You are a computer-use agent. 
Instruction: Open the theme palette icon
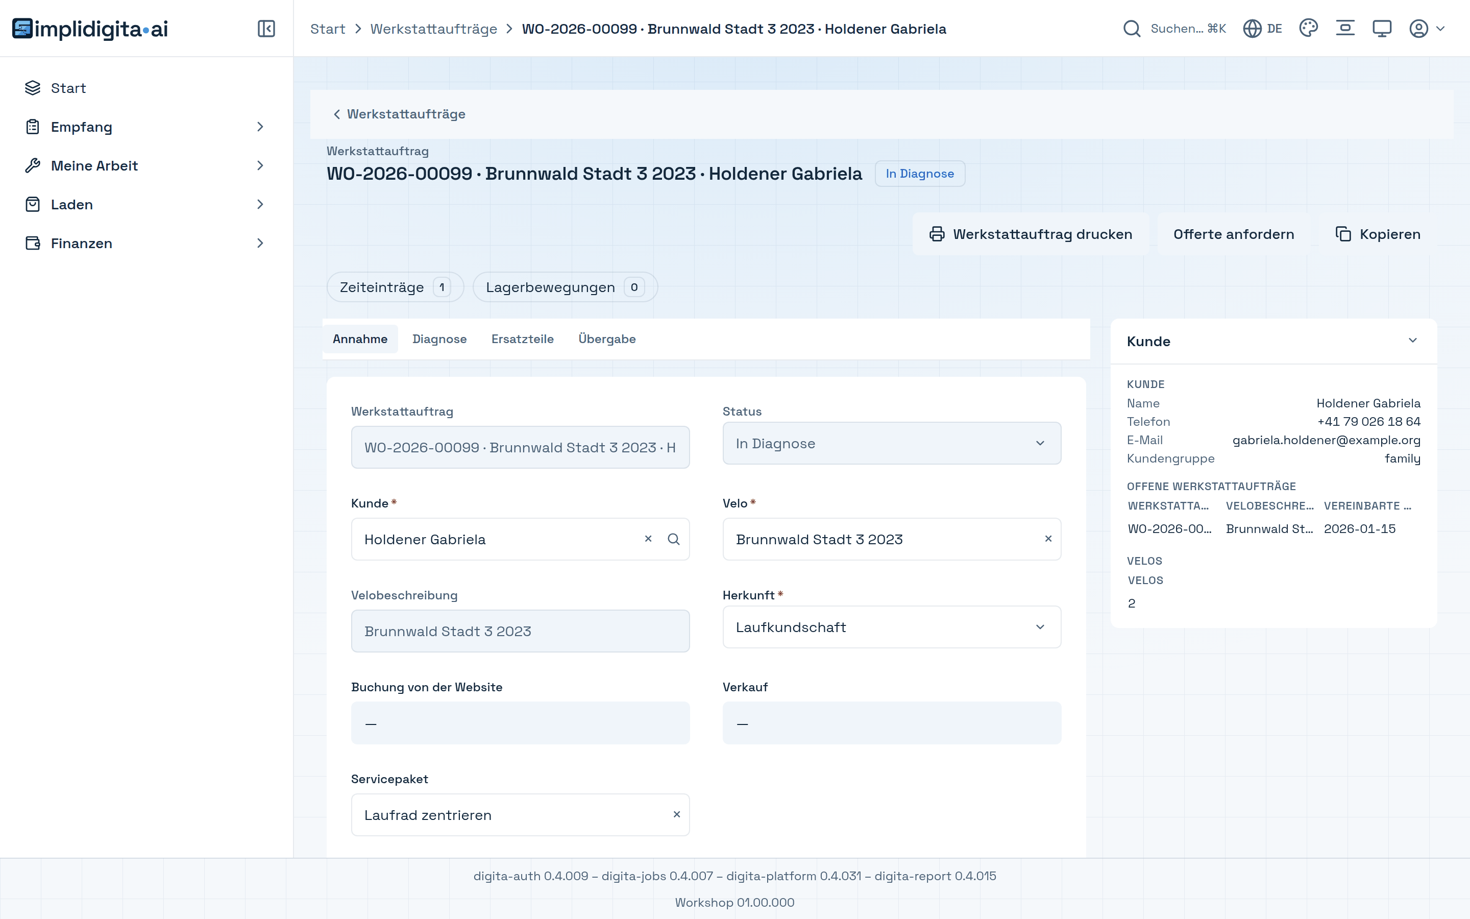[x=1308, y=29]
